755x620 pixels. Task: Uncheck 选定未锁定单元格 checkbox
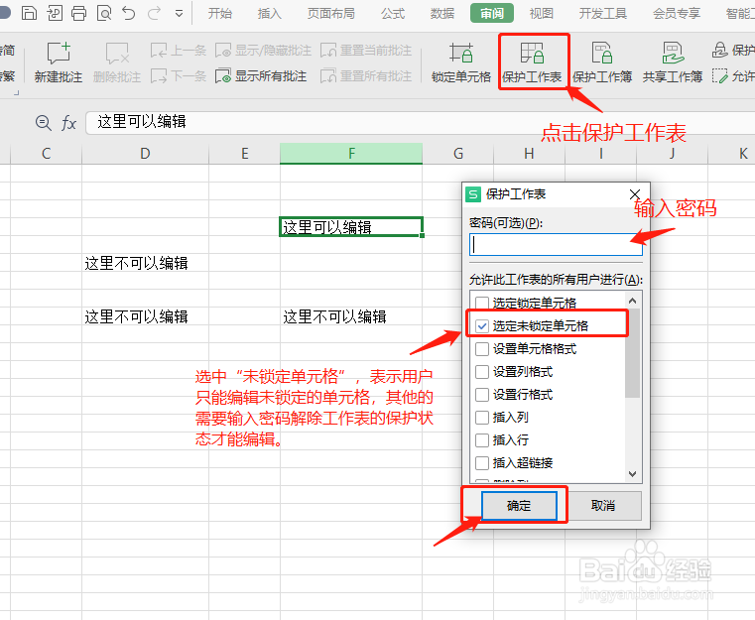(x=482, y=326)
